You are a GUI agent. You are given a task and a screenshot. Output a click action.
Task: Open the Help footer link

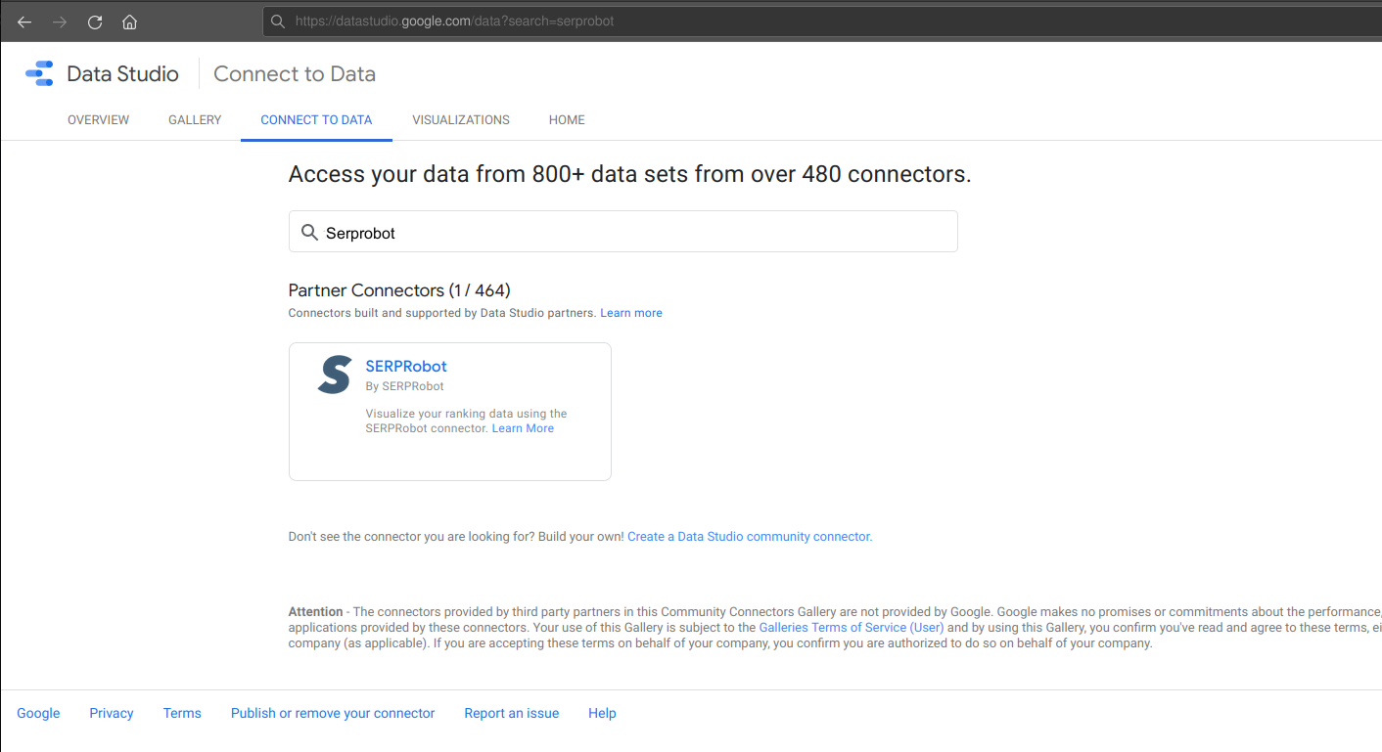[x=602, y=713]
